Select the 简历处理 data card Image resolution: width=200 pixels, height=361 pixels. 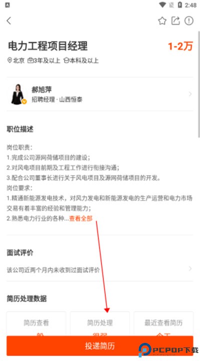(100, 324)
